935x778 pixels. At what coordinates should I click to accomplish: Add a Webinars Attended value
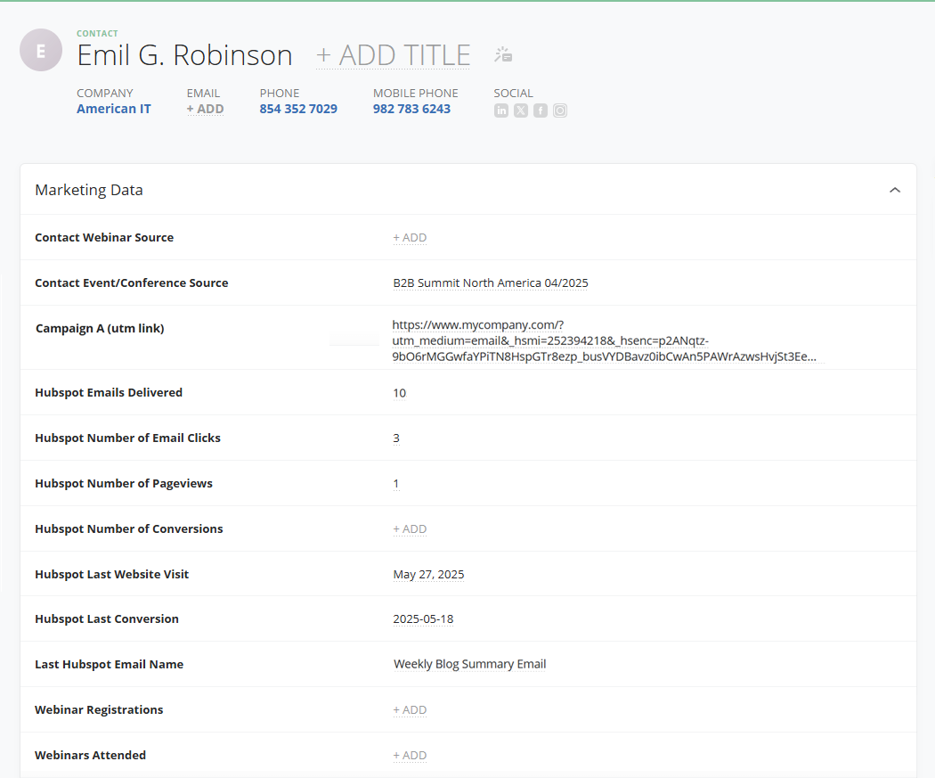(x=410, y=755)
